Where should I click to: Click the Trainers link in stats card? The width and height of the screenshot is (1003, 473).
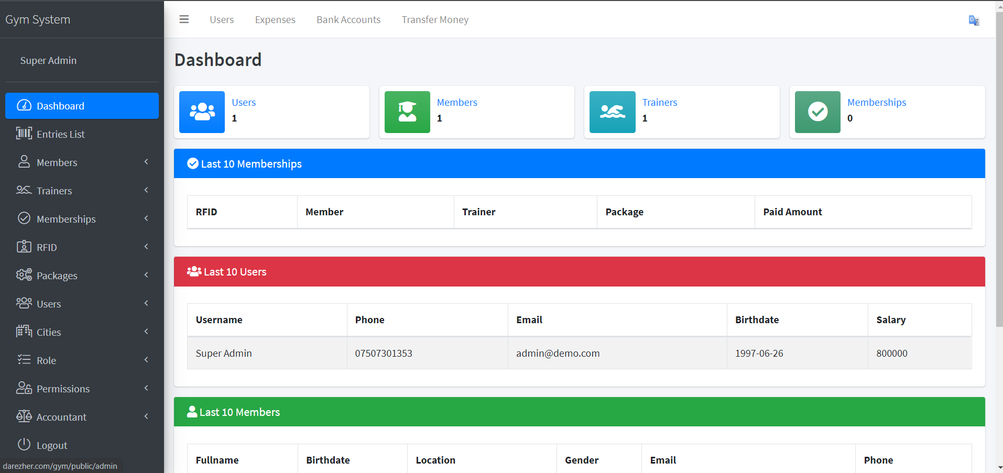tap(660, 102)
